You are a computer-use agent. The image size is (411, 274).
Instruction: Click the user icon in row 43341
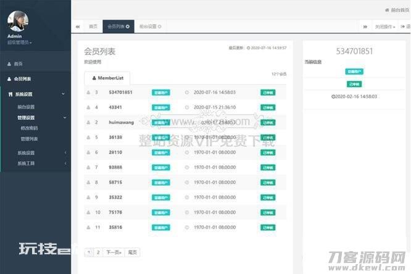point(88,107)
